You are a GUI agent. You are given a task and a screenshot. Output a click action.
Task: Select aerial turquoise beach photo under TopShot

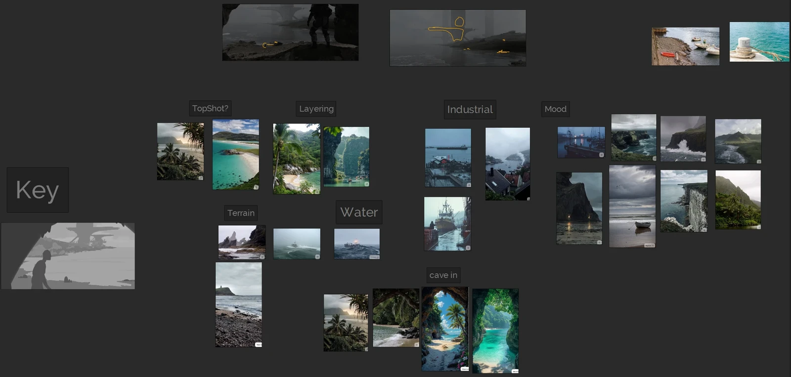[x=236, y=155]
